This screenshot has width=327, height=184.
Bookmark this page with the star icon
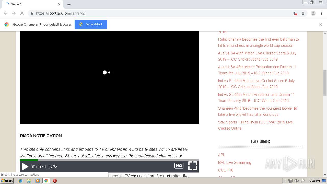303,13
